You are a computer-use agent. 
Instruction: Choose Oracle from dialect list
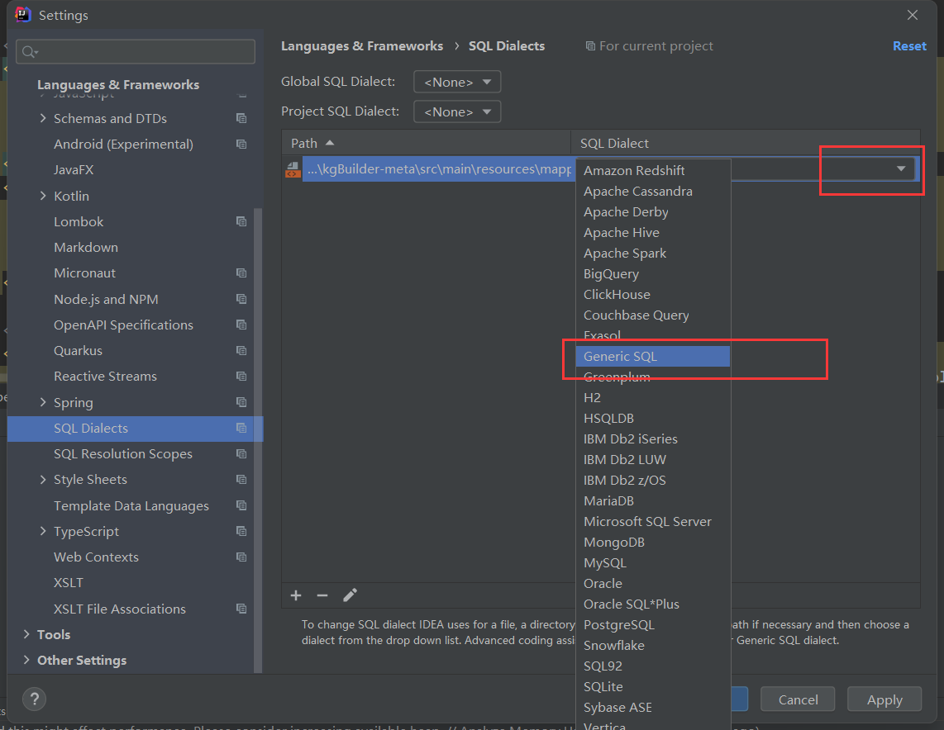point(652,583)
